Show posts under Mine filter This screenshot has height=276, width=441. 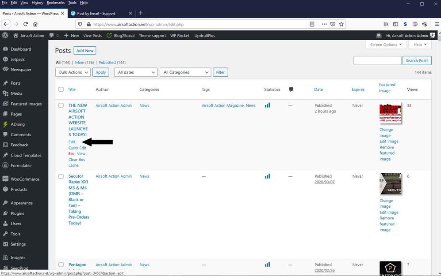click(x=80, y=63)
